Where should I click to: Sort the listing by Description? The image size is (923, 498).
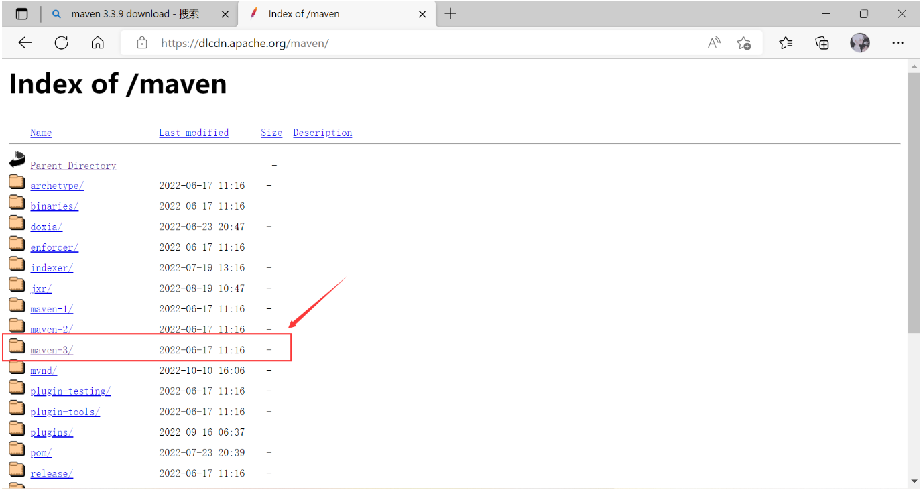(x=322, y=133)
